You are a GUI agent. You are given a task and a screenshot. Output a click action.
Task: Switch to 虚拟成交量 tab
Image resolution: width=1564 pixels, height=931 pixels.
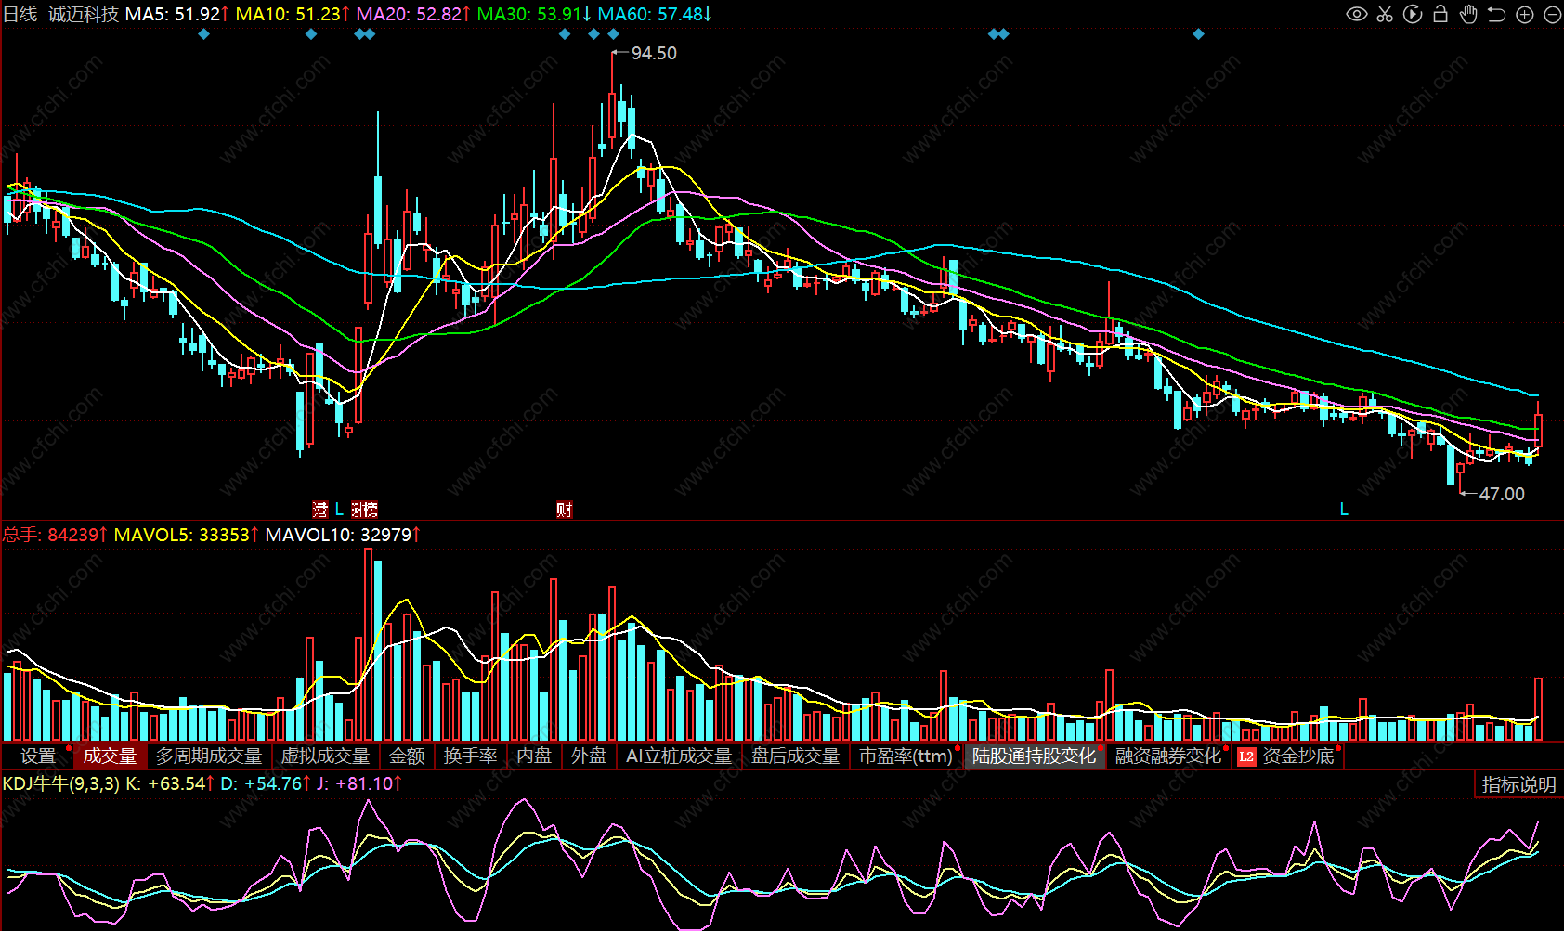325,756
